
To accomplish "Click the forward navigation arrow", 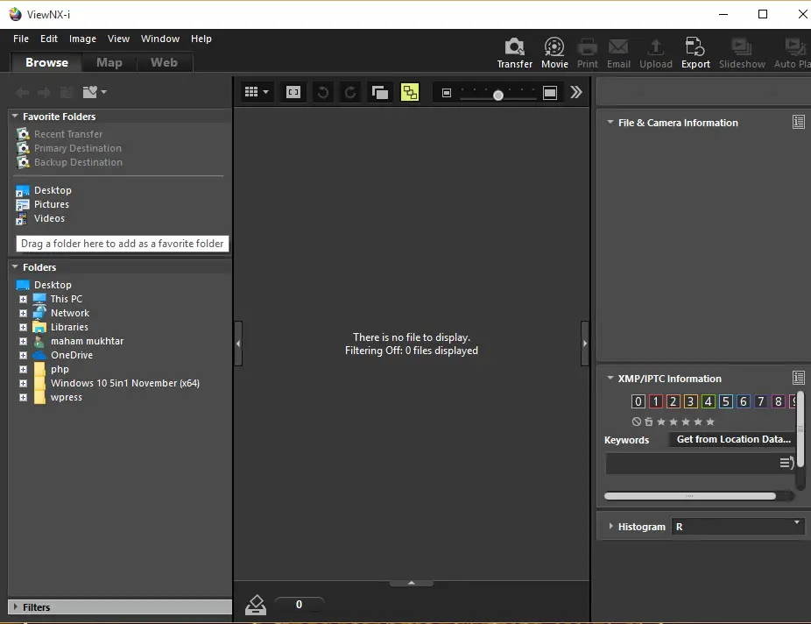I will tap(44, 93).
